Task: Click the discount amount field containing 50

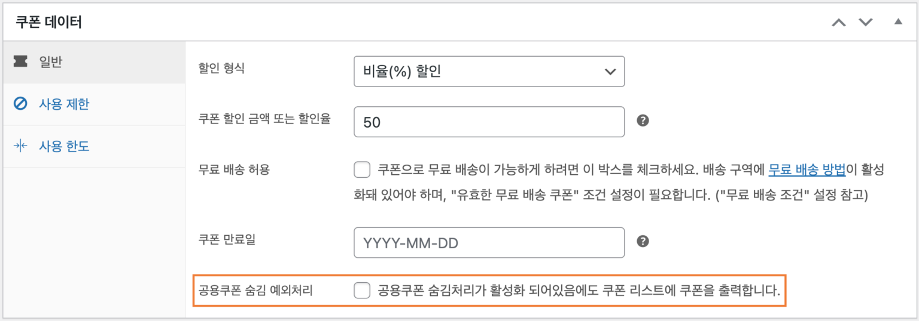Action: [x=489, y=122]
